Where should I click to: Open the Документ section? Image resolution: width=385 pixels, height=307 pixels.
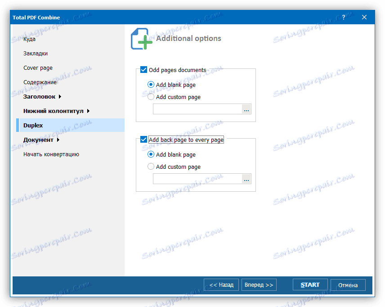(38, 140)
